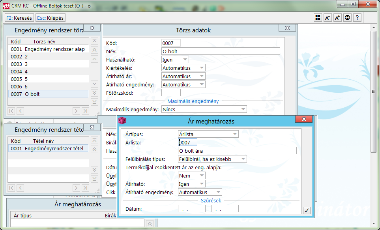The width and height of the screenshot is (380, 230).
Task: Open the grid layout icon in top toolbar
Action: pyautogui.click(x=318, y=18)
